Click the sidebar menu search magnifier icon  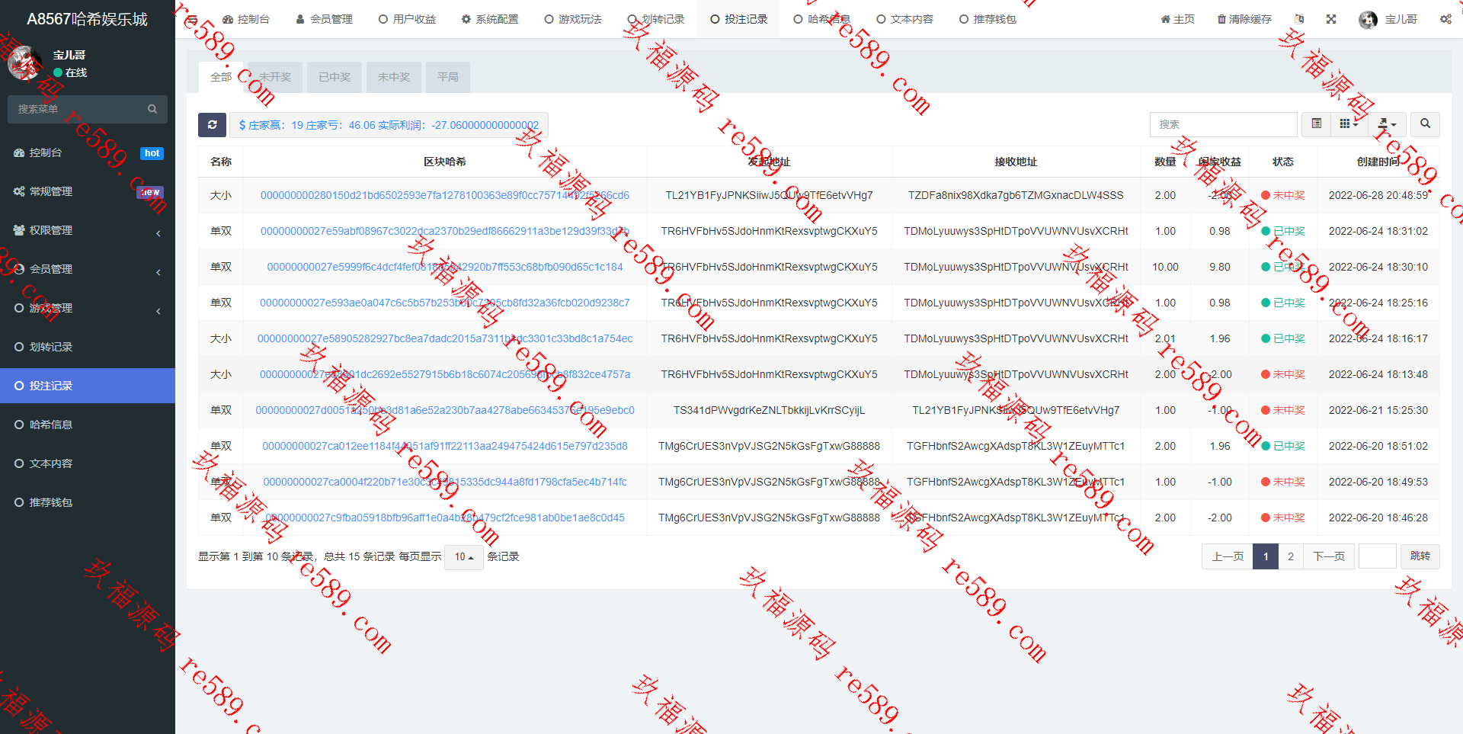coord(152,109)
